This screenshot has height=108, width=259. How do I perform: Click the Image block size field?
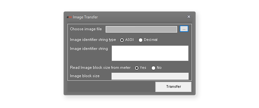click(150, 76)
